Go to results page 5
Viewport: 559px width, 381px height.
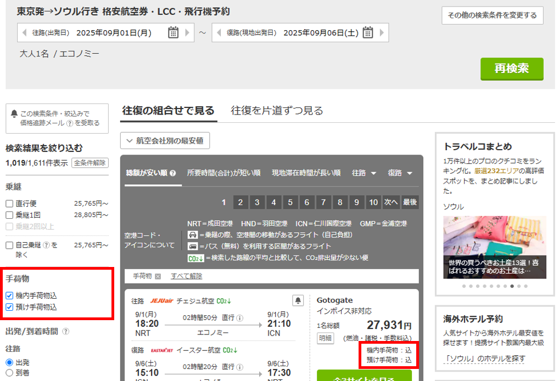click(x=290, y=202)
